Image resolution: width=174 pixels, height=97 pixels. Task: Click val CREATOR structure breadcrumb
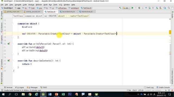coord(50,16)
